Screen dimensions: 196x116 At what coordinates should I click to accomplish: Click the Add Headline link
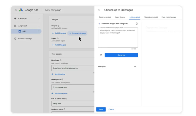pos(59,74)
